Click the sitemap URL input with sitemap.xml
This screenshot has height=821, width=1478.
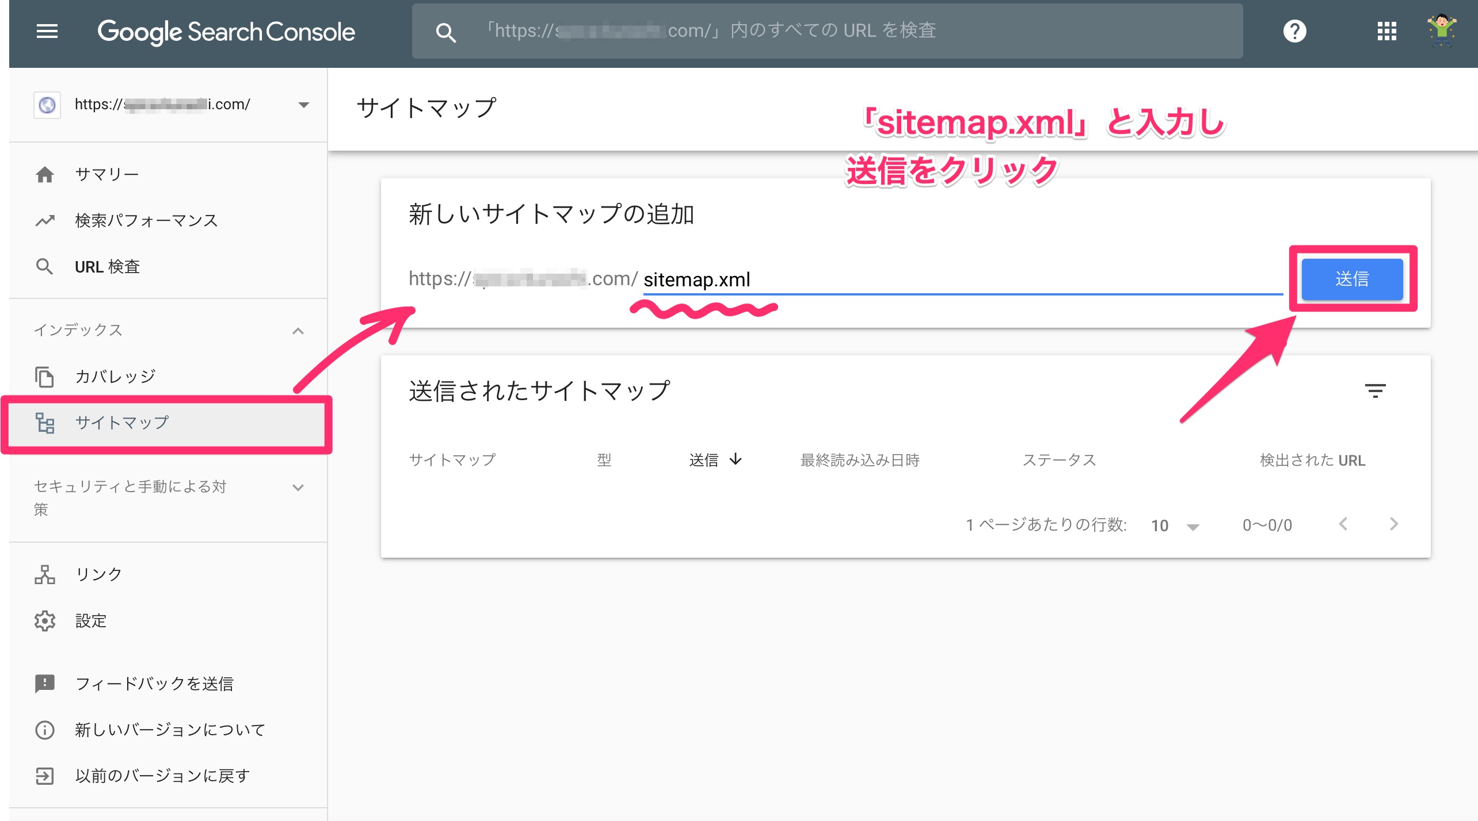[963, 279]
